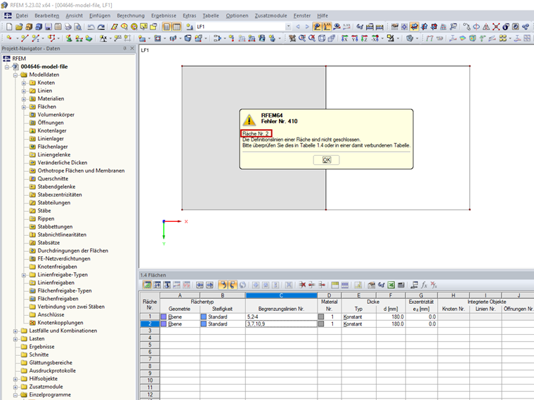Open the Ergebnisse menu
The image size is (534, 400).
point(164,15)
